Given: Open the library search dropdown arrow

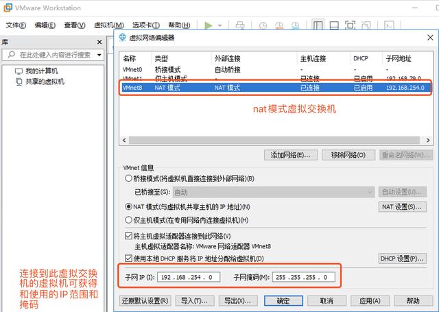Looking at the screenshot, I should [x=99, y=55].
